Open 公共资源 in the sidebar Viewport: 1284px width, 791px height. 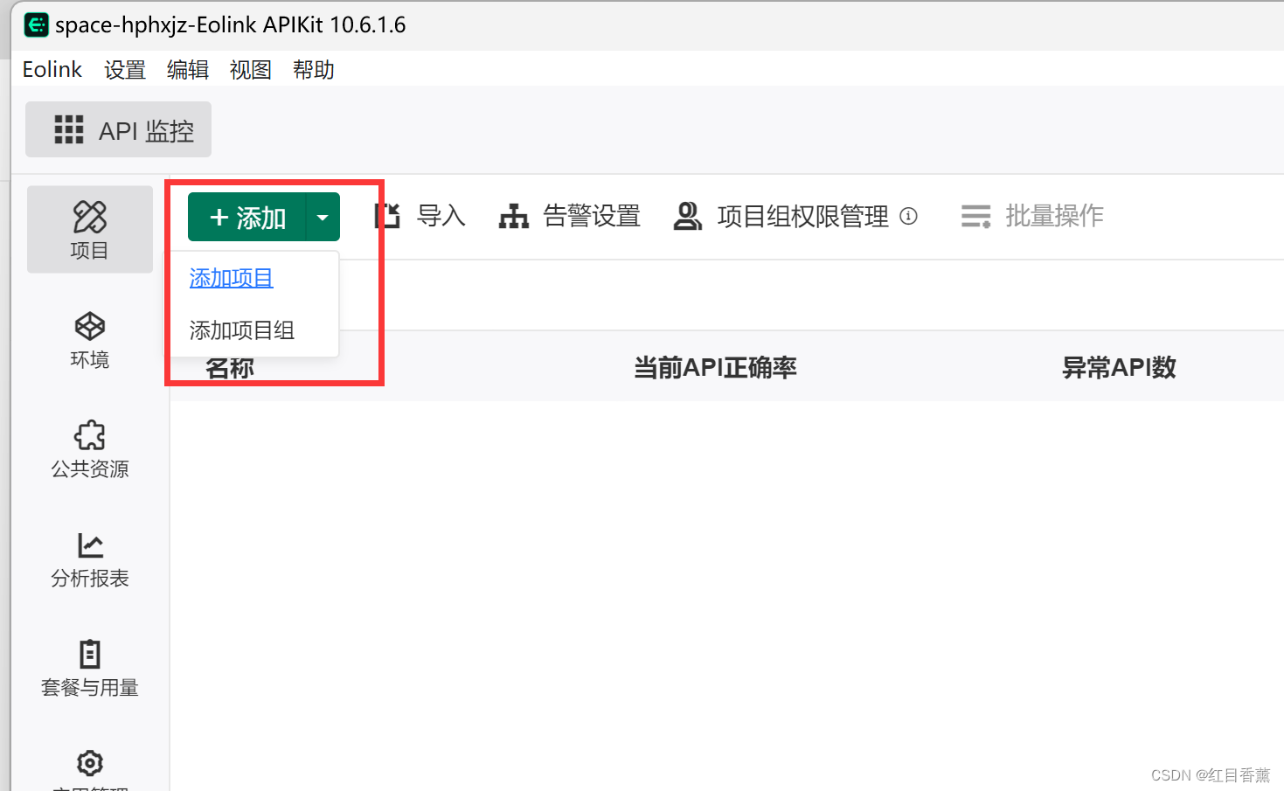click(89, 449)
